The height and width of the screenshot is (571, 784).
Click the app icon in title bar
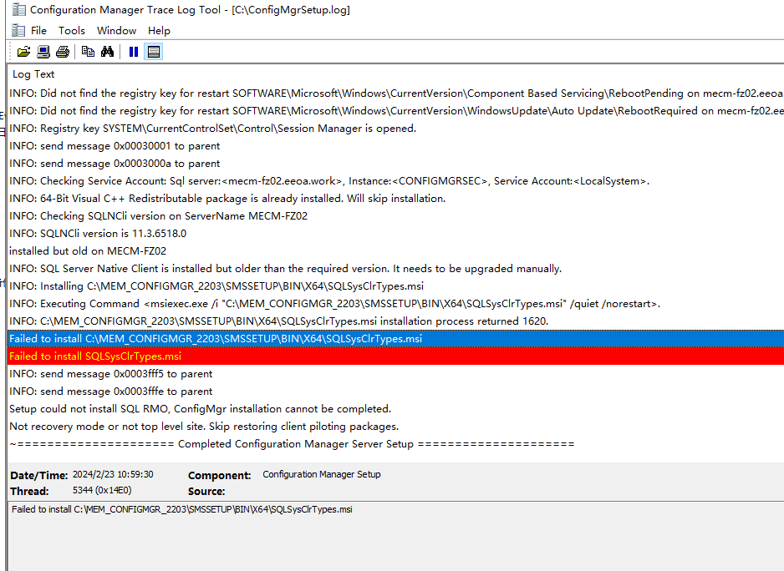click(18, 10)
